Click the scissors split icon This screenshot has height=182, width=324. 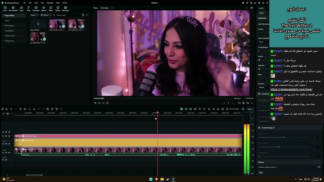pyautogui.click(x=25, y=109)
